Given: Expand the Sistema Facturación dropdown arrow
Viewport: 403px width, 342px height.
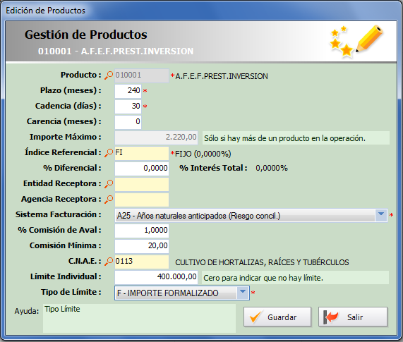Looking at the screenshot, I should [x=381, y=215].
